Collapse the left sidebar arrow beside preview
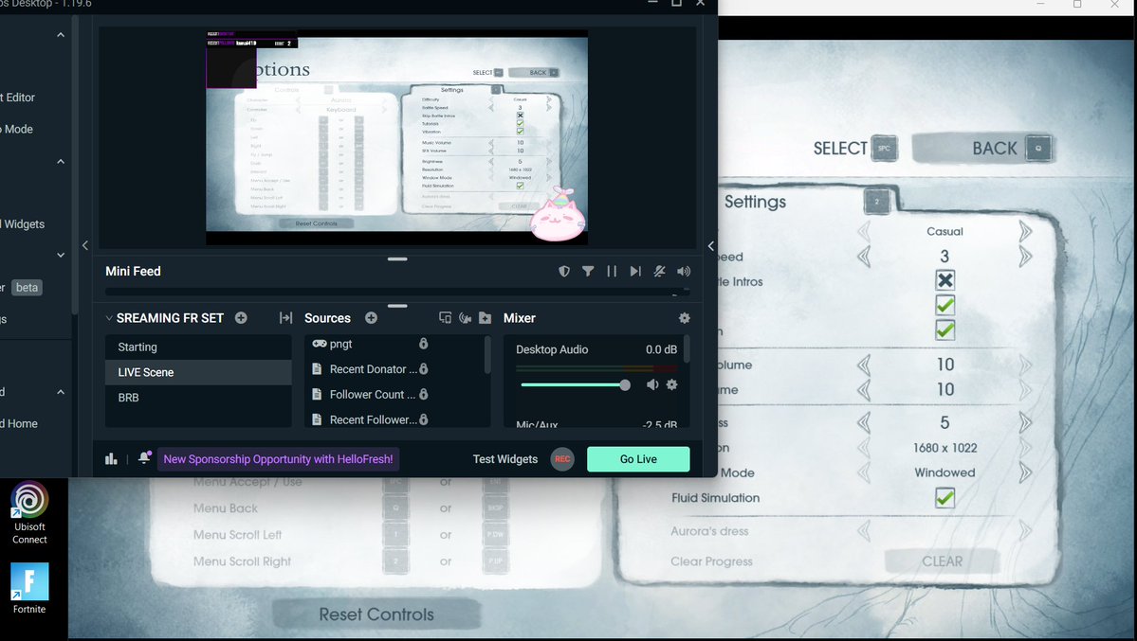Viewport: 1137px width, 641px height. pos(84,245)
